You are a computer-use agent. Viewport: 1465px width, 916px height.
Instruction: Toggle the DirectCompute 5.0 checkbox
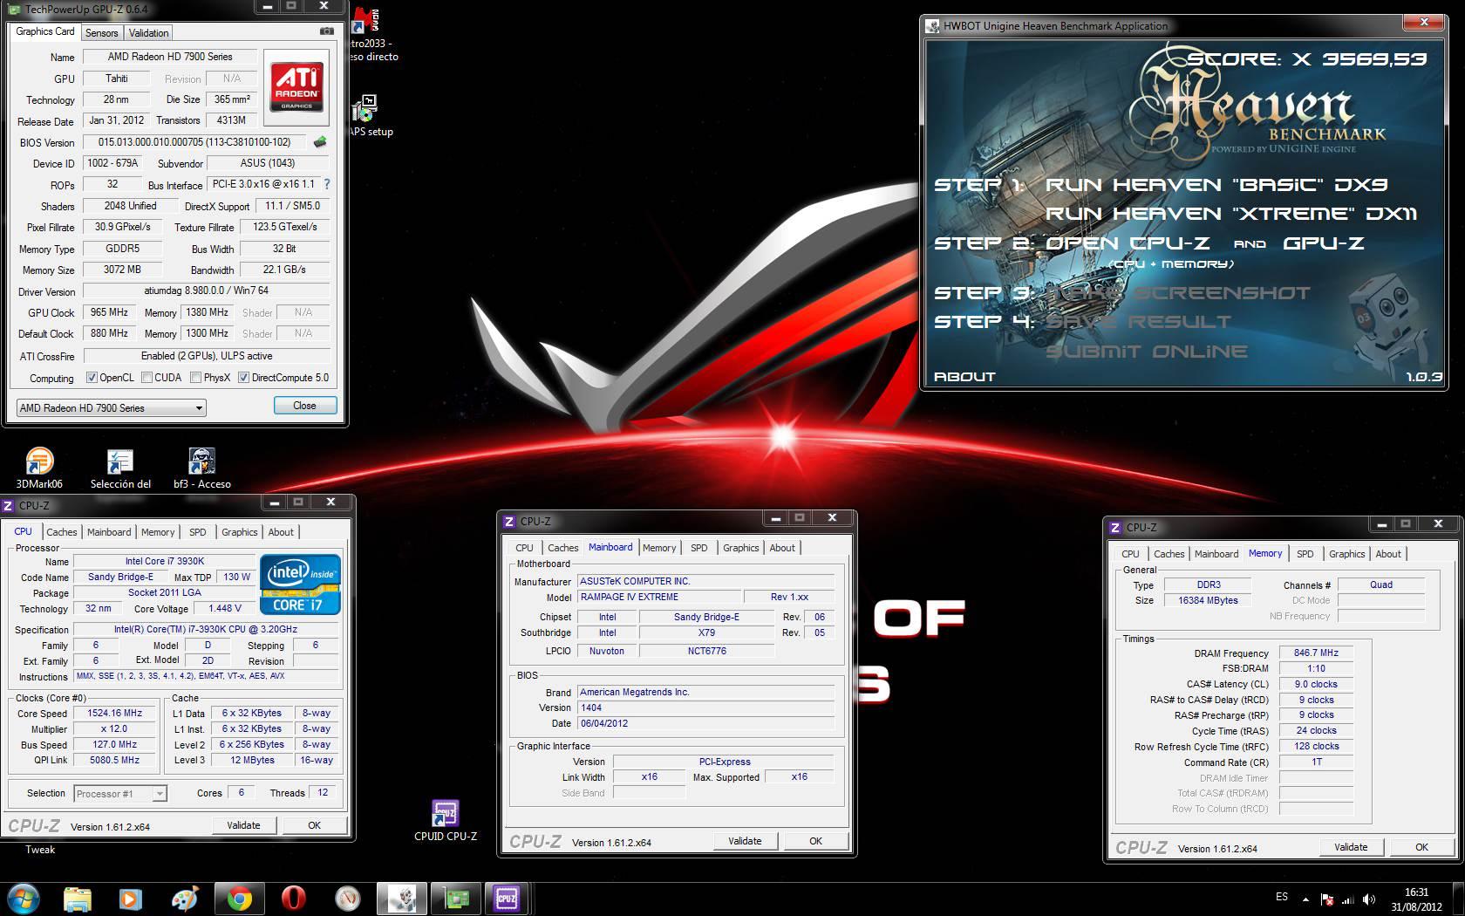[x=244, y=378]
